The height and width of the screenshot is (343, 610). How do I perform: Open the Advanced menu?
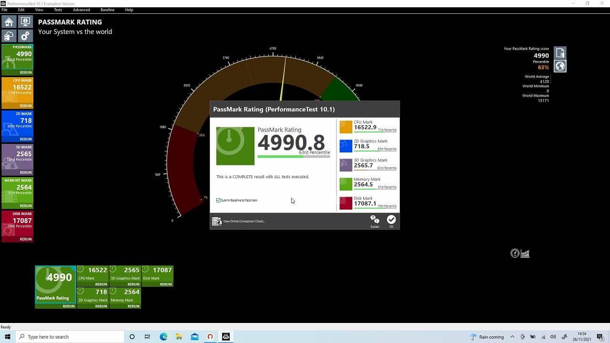81,10
